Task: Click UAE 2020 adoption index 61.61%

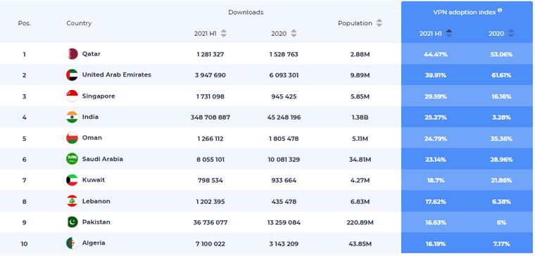Action: click(501, 75)
